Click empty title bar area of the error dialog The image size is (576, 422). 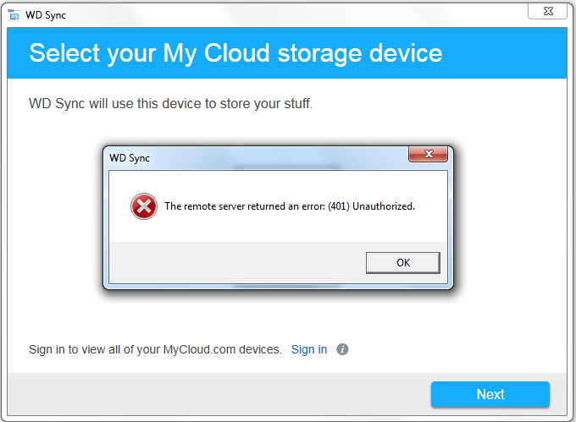tap(280, 158)
